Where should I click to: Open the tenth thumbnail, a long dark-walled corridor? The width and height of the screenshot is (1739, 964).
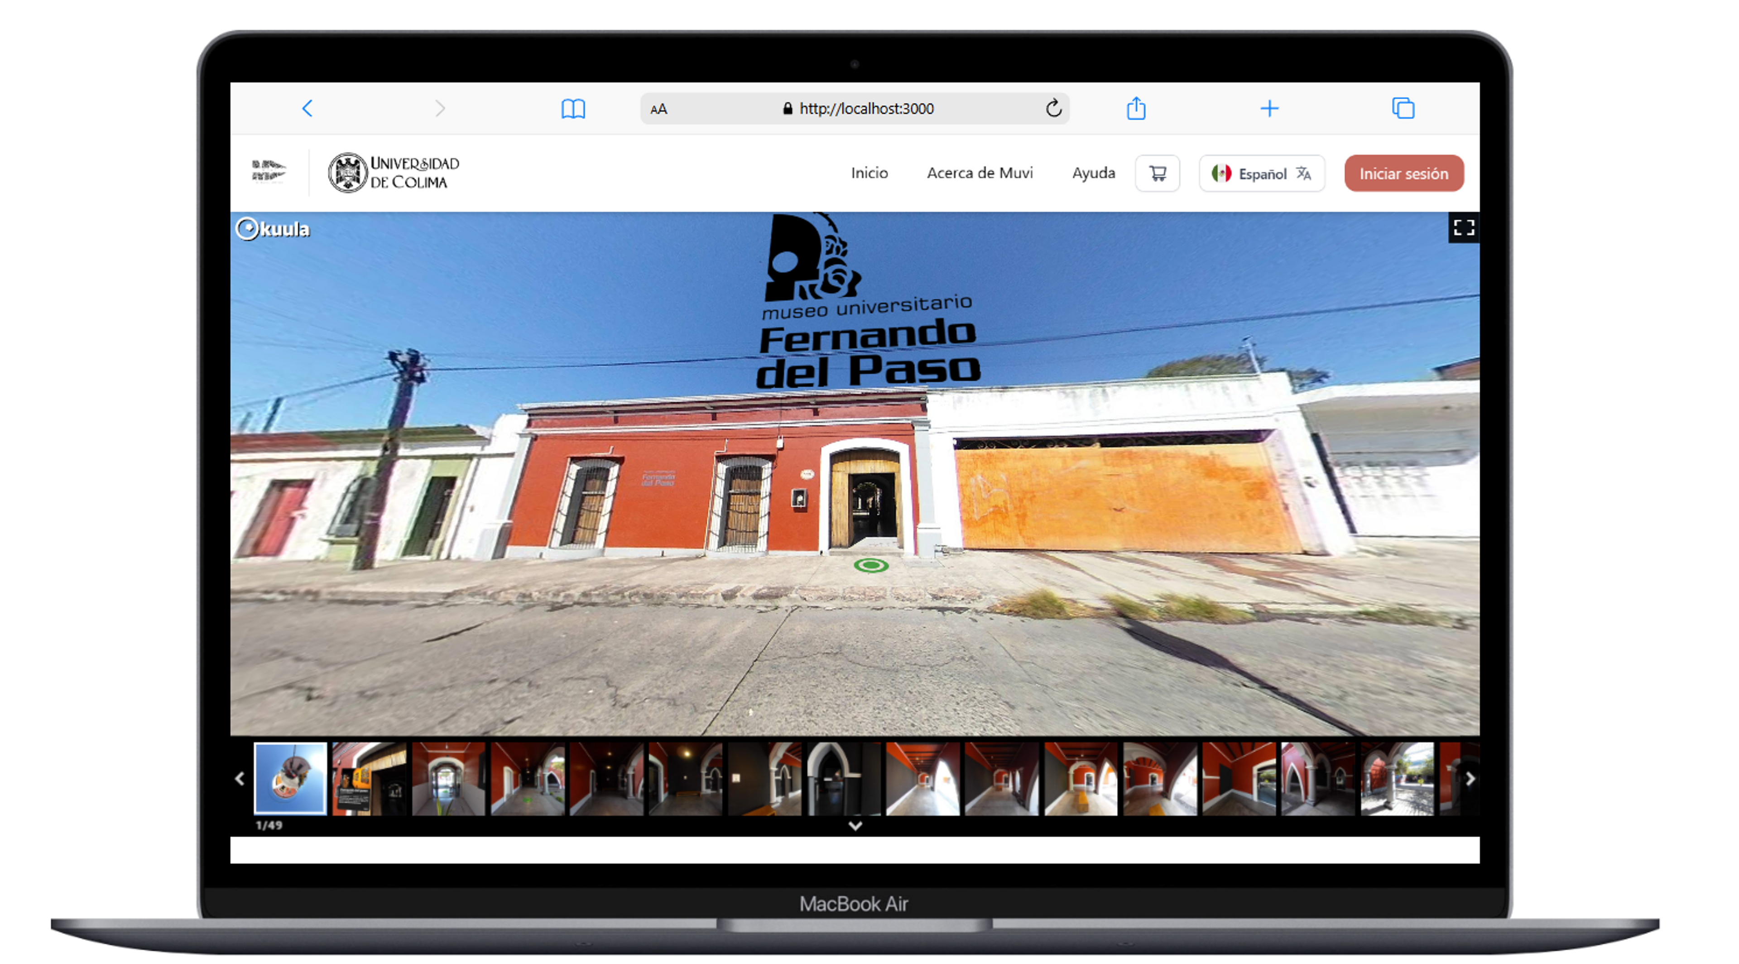tap(1001, 778)
